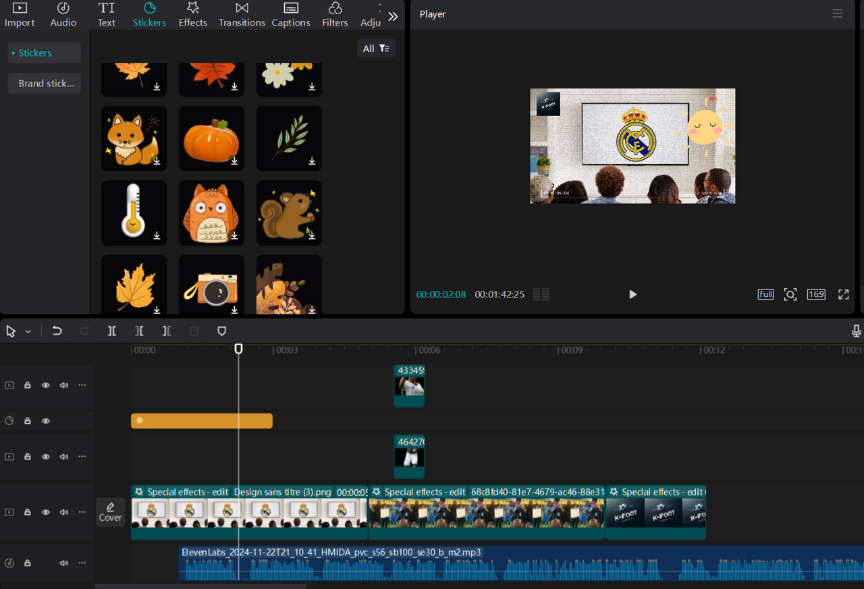Open the All filter dropdown

376,49
